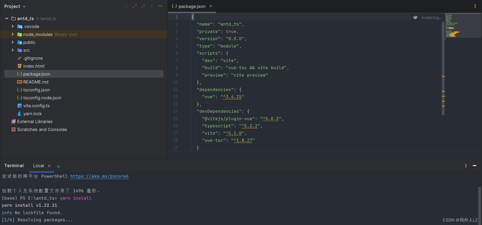Select package.json in the project tree
The height and width of the screenshot is (225, 482).
pos(84,74)
